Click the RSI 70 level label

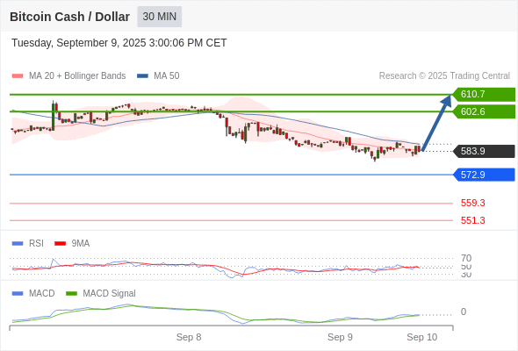click(x=466, y=258)
